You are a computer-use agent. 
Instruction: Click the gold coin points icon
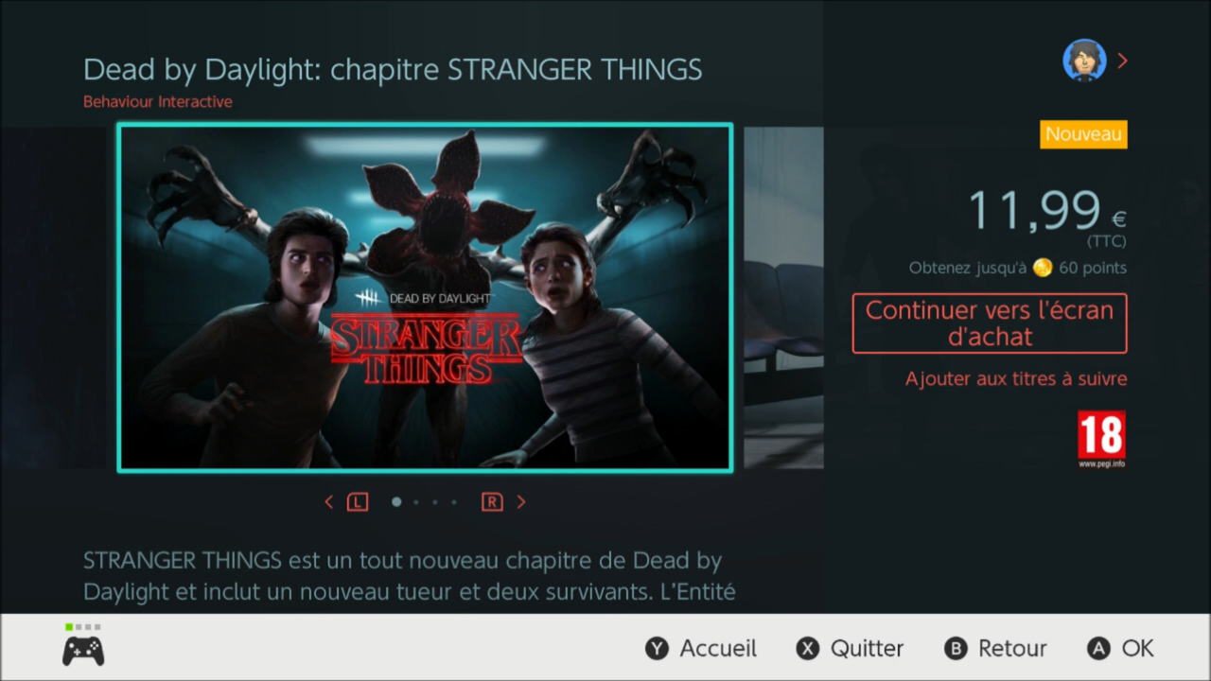click(x=1043, y=268)
